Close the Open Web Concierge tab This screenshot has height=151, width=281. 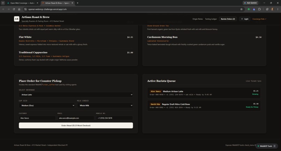pyautogui.click(x=37, y=3)
